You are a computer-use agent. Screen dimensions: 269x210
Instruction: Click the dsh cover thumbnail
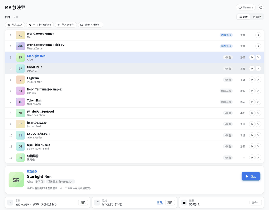[x=20, y=46]
